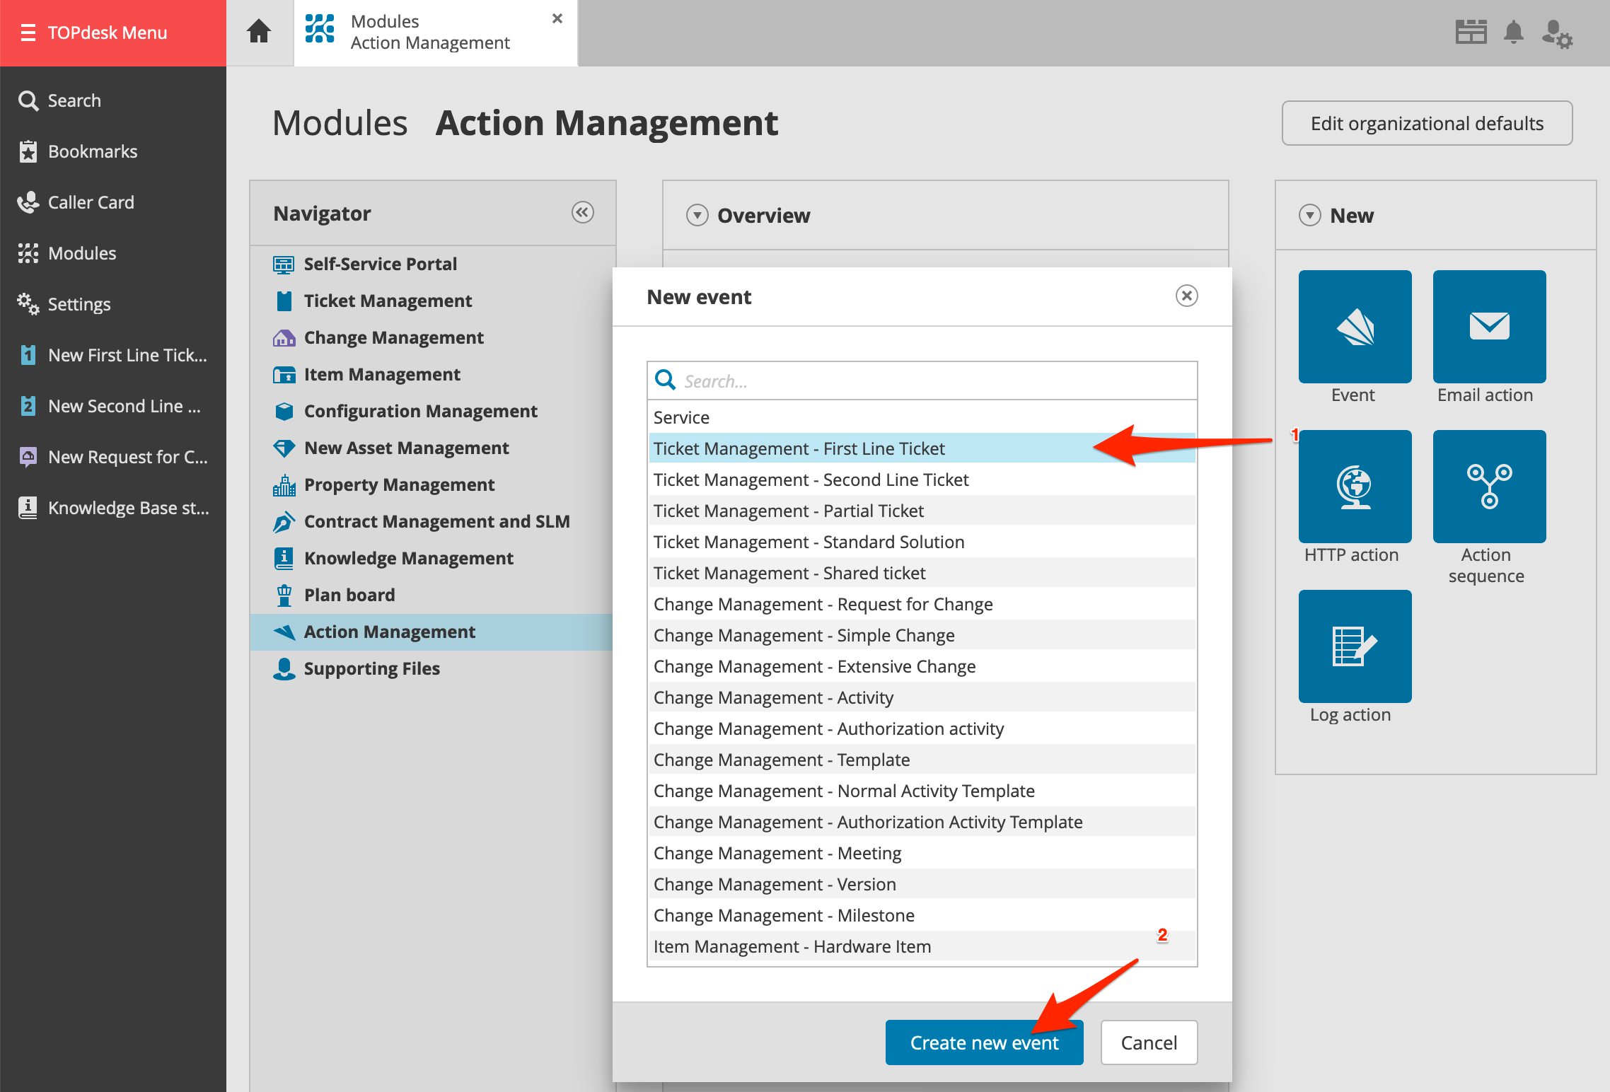Select Ticket Management - Second Line Ticket
Screen dimensions: 1610x1092
(811, 480)
